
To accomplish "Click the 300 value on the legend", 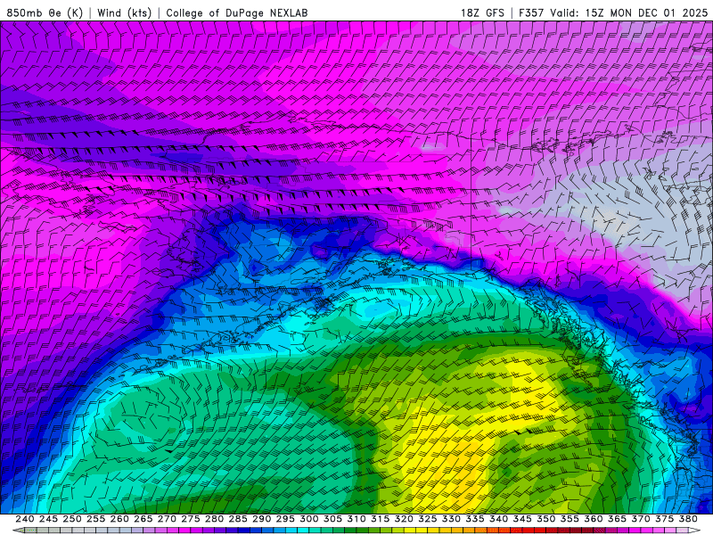I will pos(308,519).
